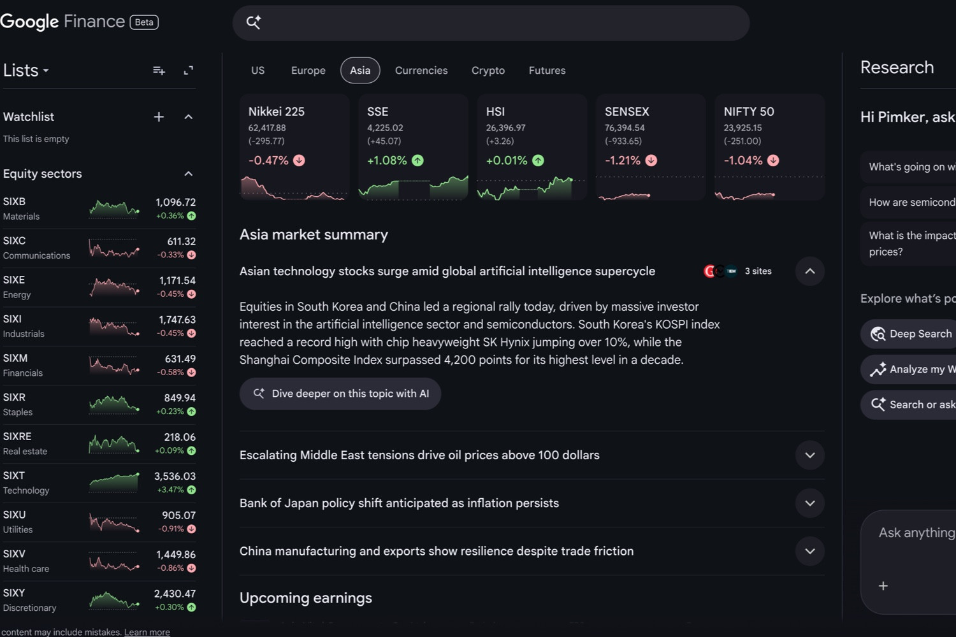Switch to the US markets tab
The width and height of the screenshot is (956, 637).
[x=257, y=70]
